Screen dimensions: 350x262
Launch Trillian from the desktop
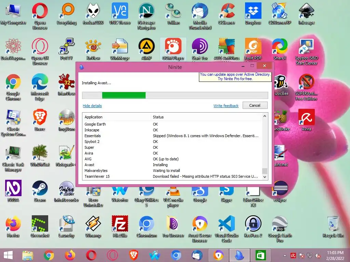point(173,13)
